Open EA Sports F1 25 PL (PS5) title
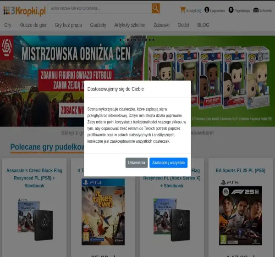 (241, 170)
